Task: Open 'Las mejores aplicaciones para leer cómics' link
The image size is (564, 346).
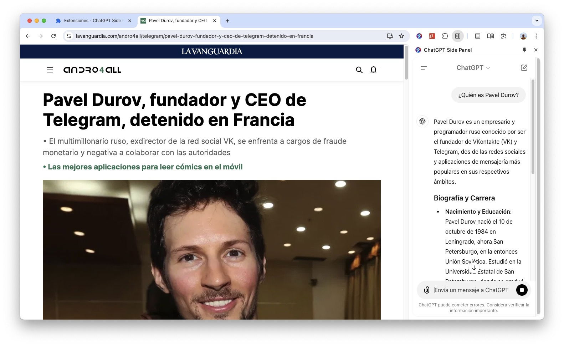Action: (x=145, y=167)
